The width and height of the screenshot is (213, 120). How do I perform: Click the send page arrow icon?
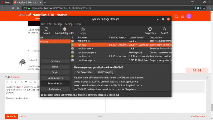tap(201, 8)
